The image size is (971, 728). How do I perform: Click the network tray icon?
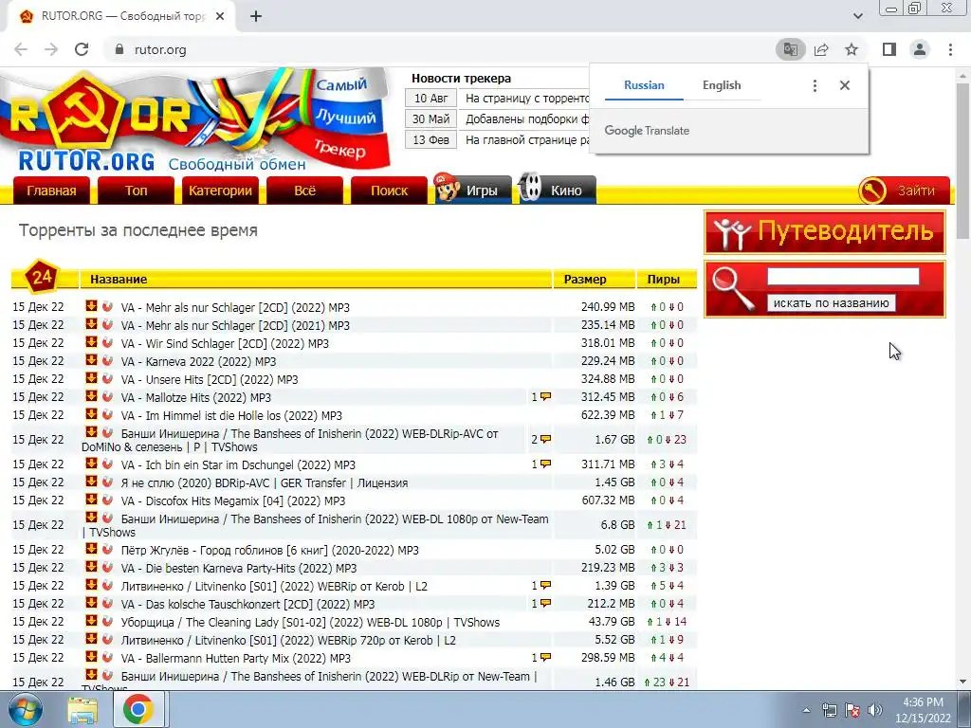click(x=829, y=710)
